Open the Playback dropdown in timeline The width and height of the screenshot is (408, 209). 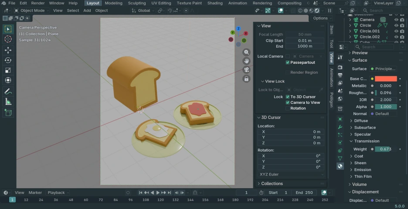click(x=58, y=192)
